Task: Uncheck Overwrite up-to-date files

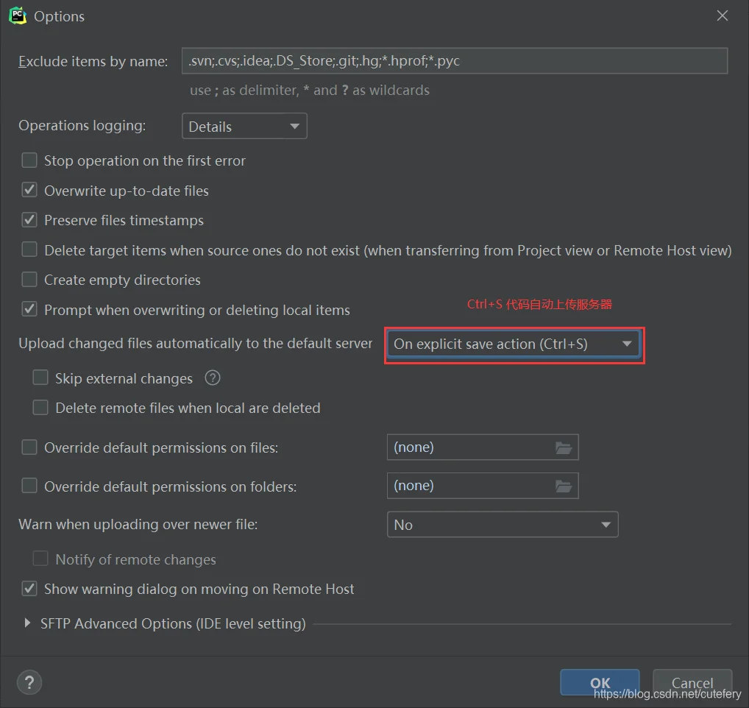Action: coord(29,191)
